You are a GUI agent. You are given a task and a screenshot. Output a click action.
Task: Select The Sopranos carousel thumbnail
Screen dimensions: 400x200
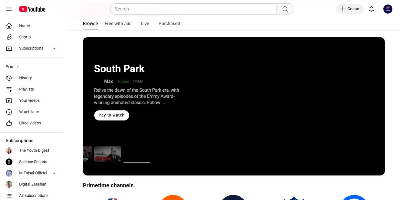coord(108,154)
